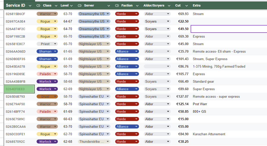Viewport: 267px width, 146px height.
Task: Select Extra cell 'Remote access - super express'
Action: (x=229, y=96)
